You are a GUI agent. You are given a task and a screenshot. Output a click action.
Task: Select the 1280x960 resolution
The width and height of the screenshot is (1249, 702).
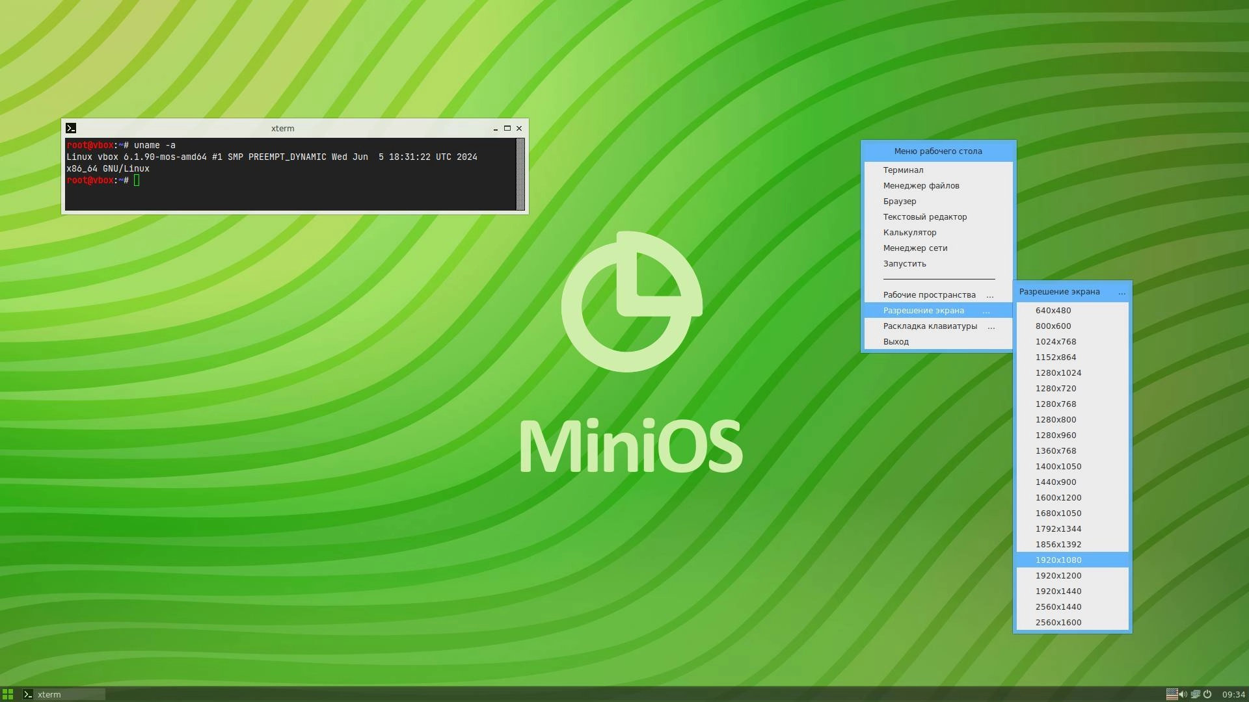[1072, 435]
